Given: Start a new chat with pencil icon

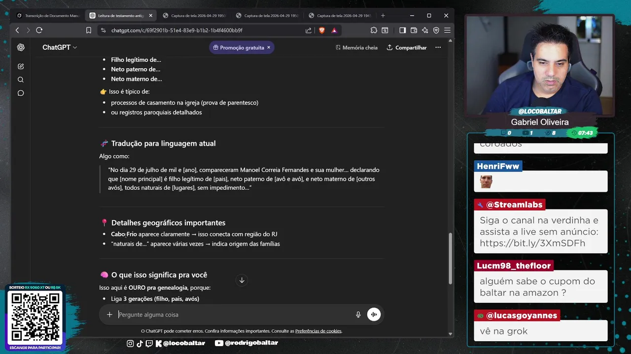Looking at the screenshot, I should click(x=21, y=66).
